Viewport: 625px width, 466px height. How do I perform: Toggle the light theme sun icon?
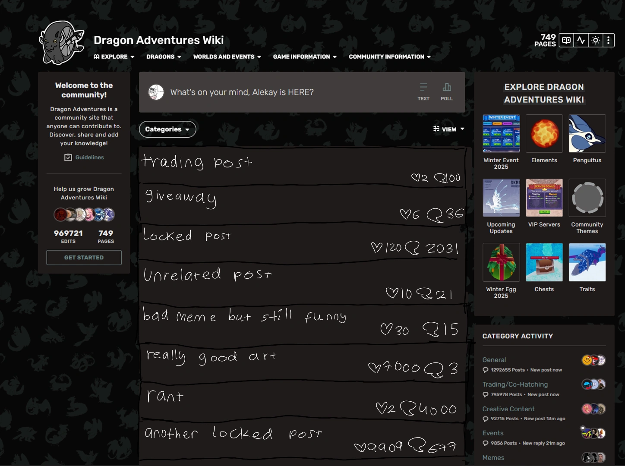tap(596, 40)
